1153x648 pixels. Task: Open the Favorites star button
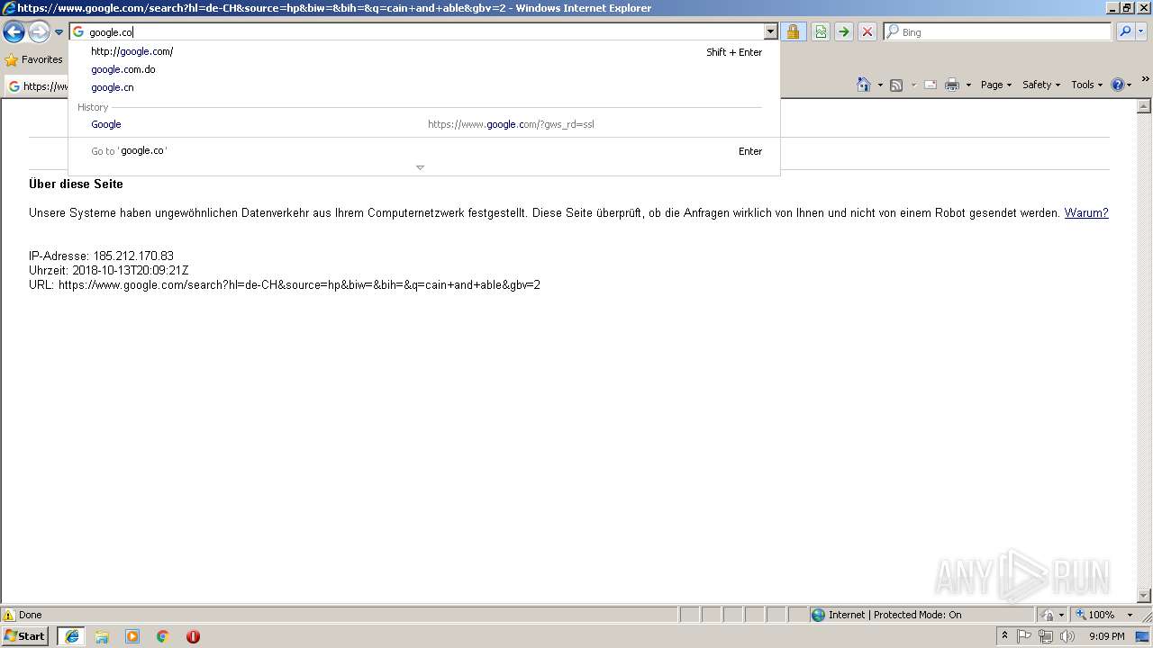pos(34,59)
